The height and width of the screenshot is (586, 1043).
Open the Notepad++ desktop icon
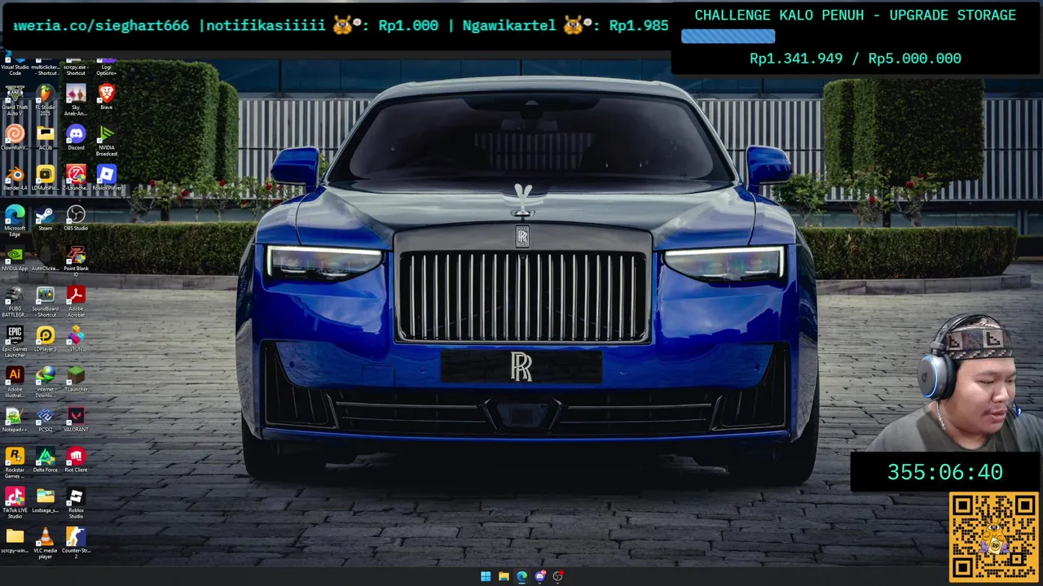(15, 419)
